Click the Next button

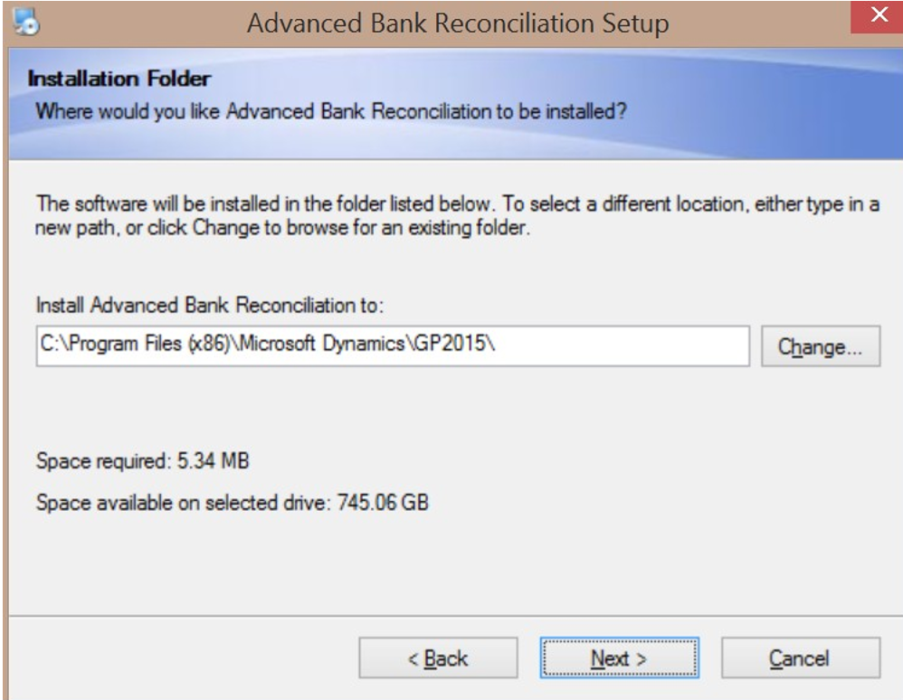click(x=619, y=658)
